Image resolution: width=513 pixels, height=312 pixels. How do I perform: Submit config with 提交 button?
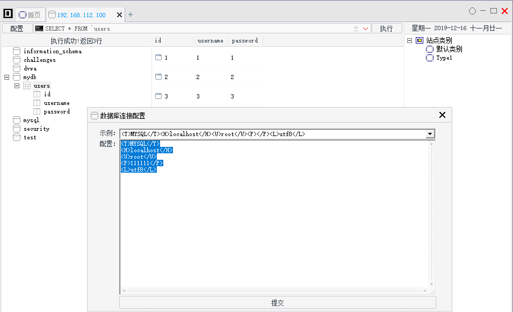(x=277, y=302)
